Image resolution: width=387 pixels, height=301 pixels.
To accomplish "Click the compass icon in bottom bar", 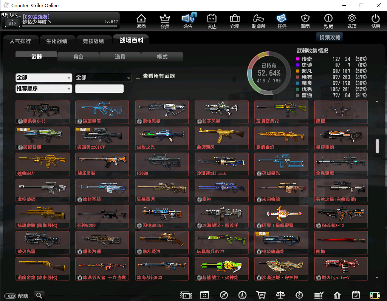I will tap(224, 295).
